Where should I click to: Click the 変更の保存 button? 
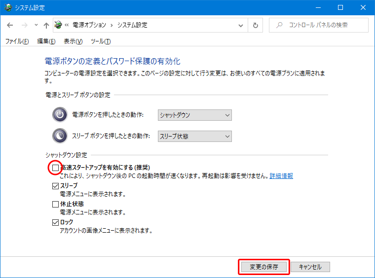(263, 267)
